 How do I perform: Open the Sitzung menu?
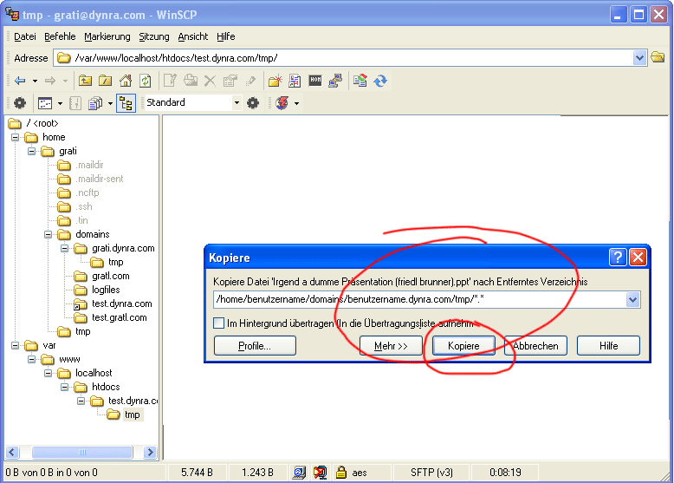click(x=153, y=36)
